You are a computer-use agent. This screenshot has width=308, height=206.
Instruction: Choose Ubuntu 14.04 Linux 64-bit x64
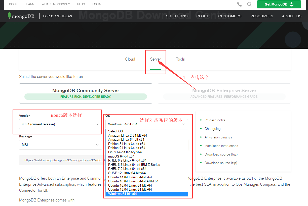[147, 177]
